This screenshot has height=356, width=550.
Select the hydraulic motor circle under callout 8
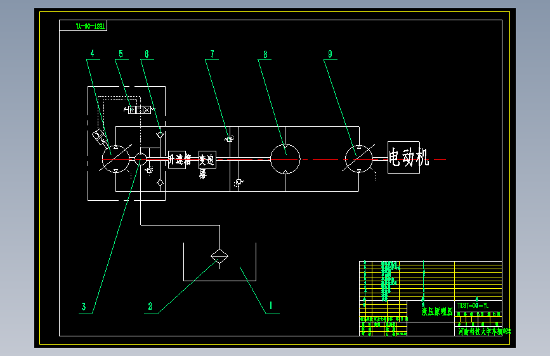[x=285, y=159]
